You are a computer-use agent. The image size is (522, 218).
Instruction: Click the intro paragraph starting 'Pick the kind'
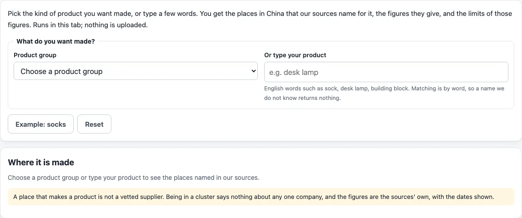260,19
